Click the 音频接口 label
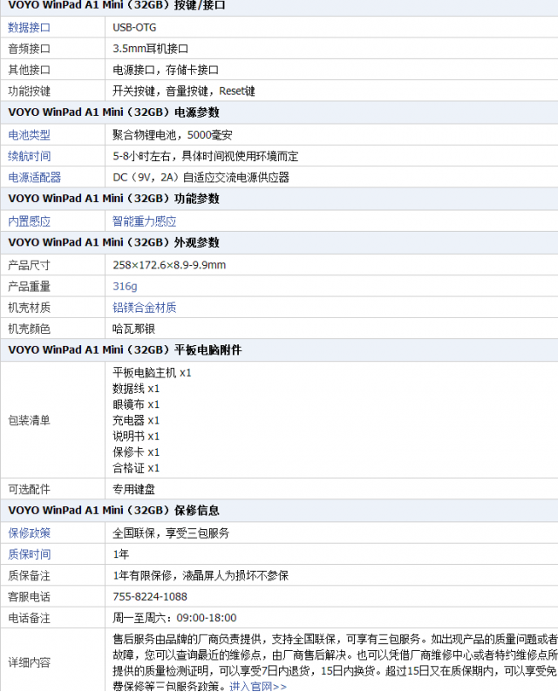558x692 pixels. click(29, 49)
